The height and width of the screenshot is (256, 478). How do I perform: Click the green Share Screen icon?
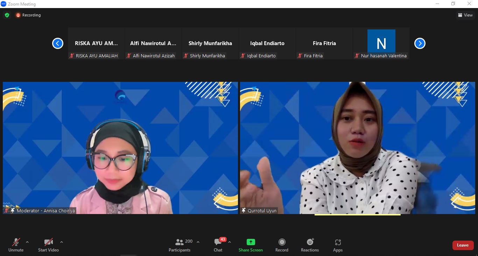tap(251, 242)
